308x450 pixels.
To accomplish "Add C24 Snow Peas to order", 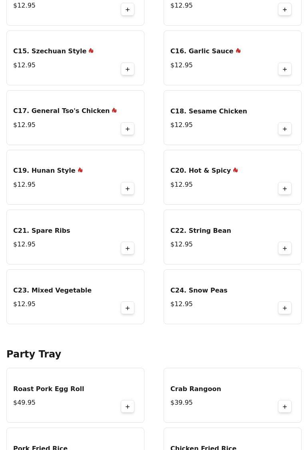I will [285, 308].
